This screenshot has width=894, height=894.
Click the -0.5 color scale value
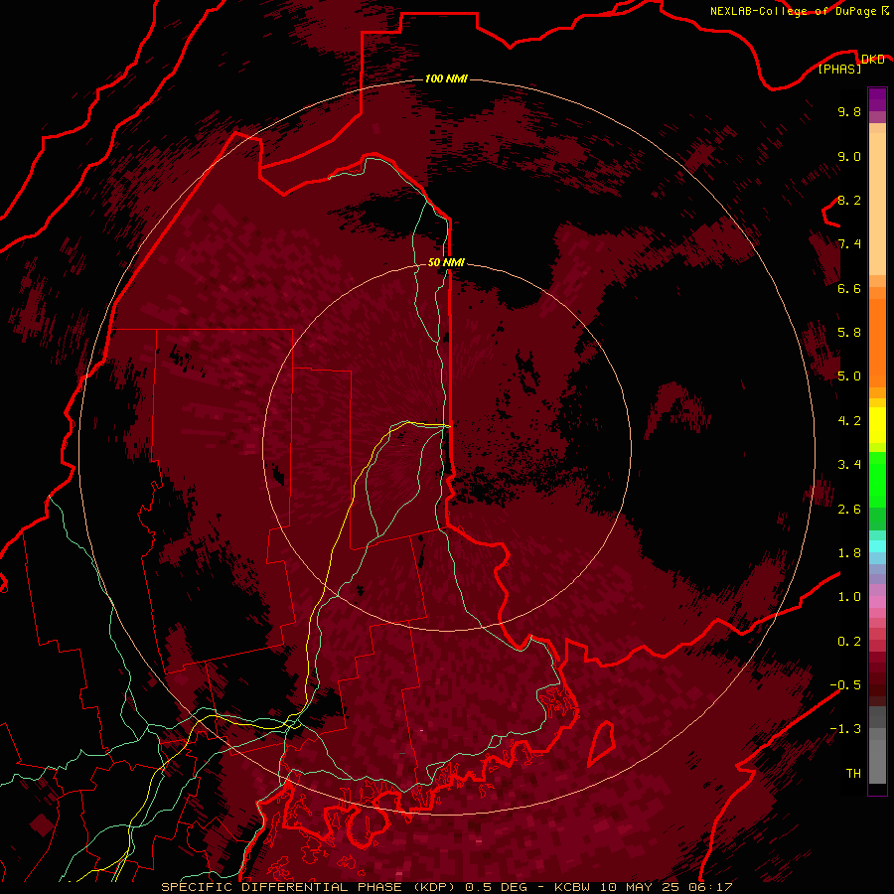(x=845, y=685)
